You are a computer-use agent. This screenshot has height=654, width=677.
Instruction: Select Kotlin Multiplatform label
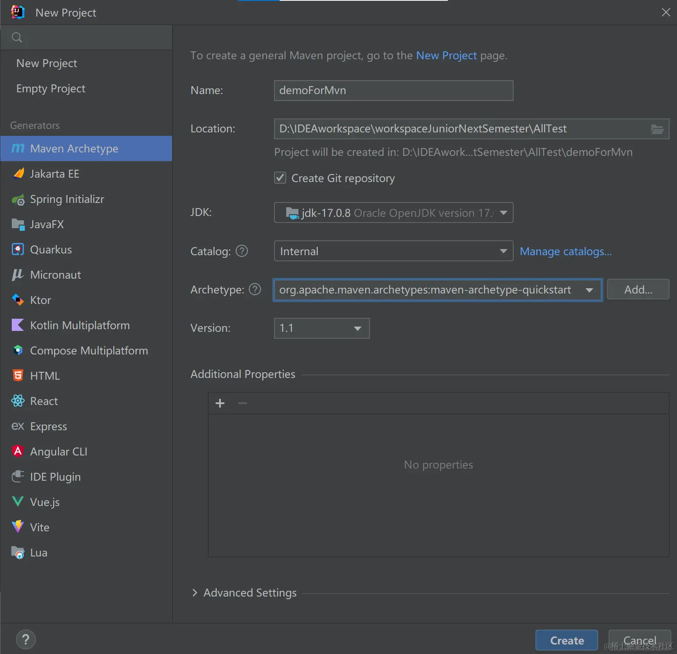(x=80, y=325)
